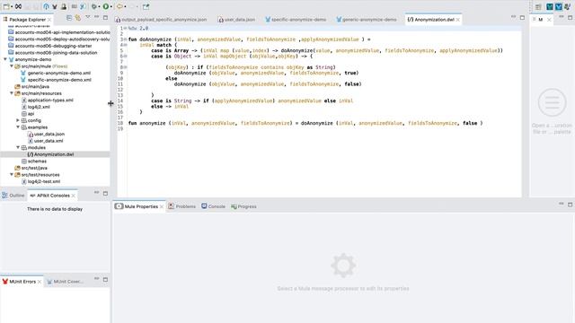This screenshot has height=323, width=575.
Task: Click the green Run toolbar button
Action: tap(106, 6)
